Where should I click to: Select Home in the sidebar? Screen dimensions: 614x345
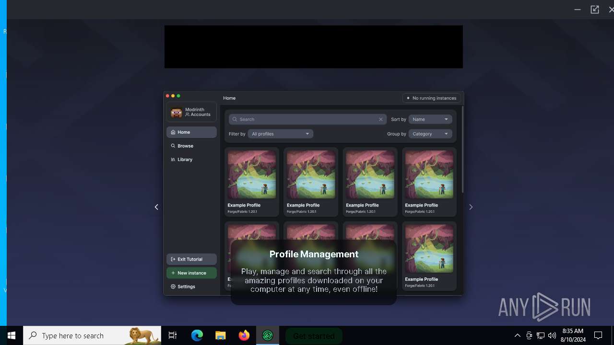[x=191, y=132]
